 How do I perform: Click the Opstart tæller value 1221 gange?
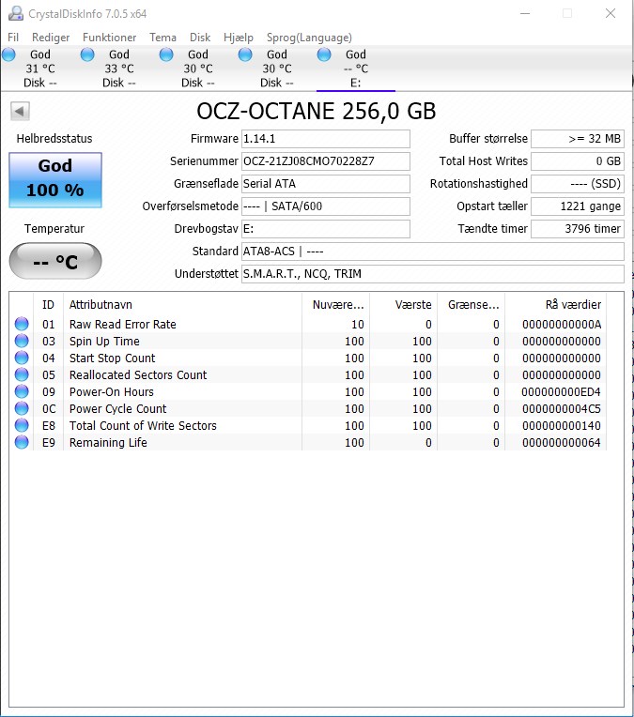tap(578, 206)
